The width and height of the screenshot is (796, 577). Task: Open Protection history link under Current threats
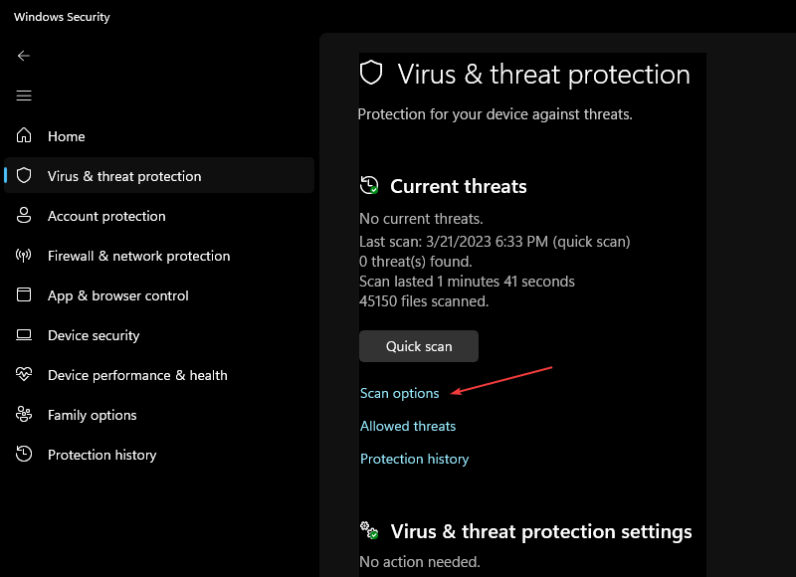[x=414, y=459]
